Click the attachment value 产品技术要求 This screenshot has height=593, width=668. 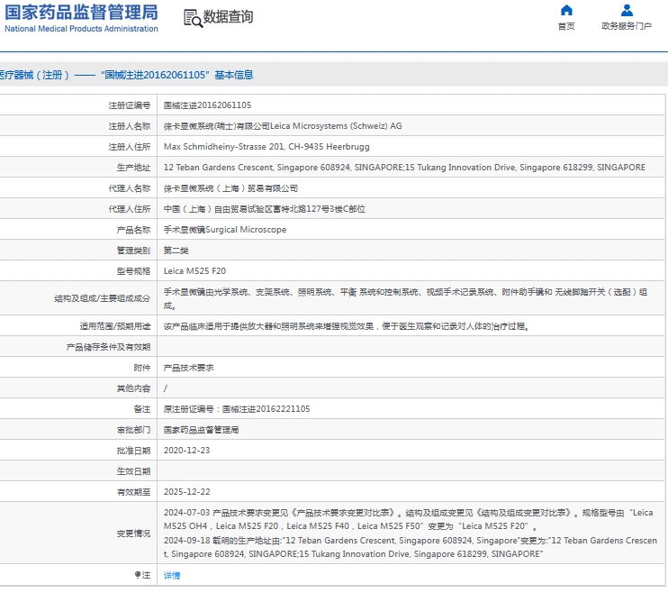tap(189, 368)
